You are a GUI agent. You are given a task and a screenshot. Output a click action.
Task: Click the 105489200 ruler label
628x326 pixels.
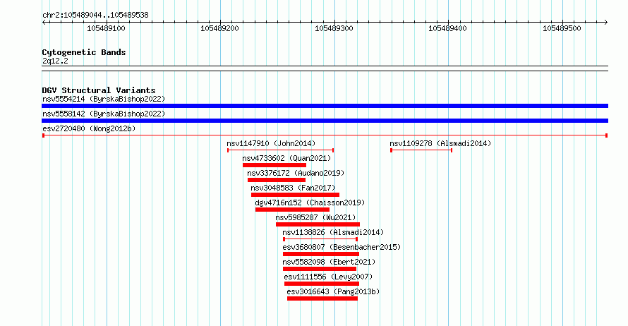[x=220, y=28]
